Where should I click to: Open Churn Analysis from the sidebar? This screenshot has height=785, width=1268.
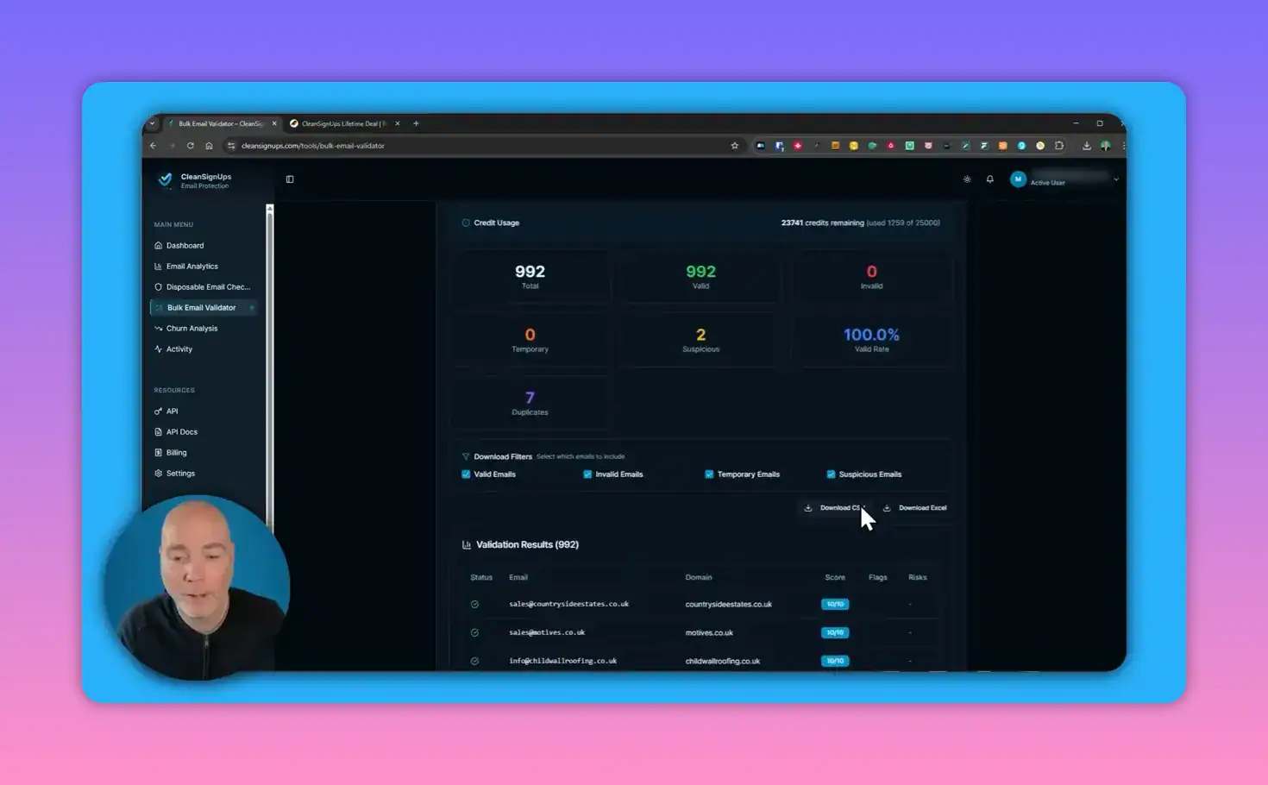click(x=191, y=329)
